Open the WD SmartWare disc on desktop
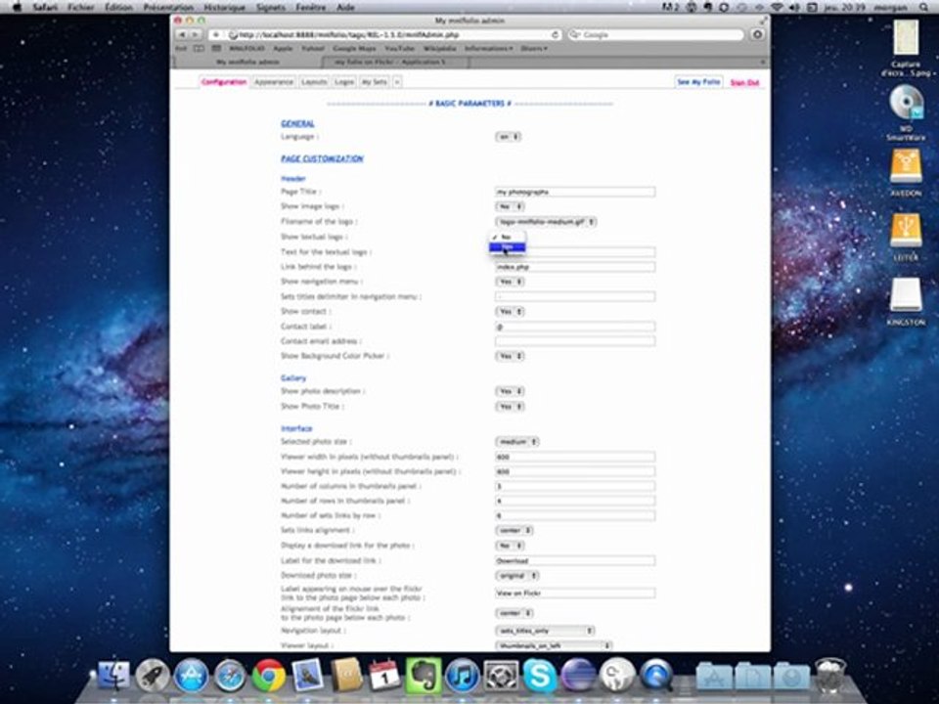939x704 pixels. 906,111
